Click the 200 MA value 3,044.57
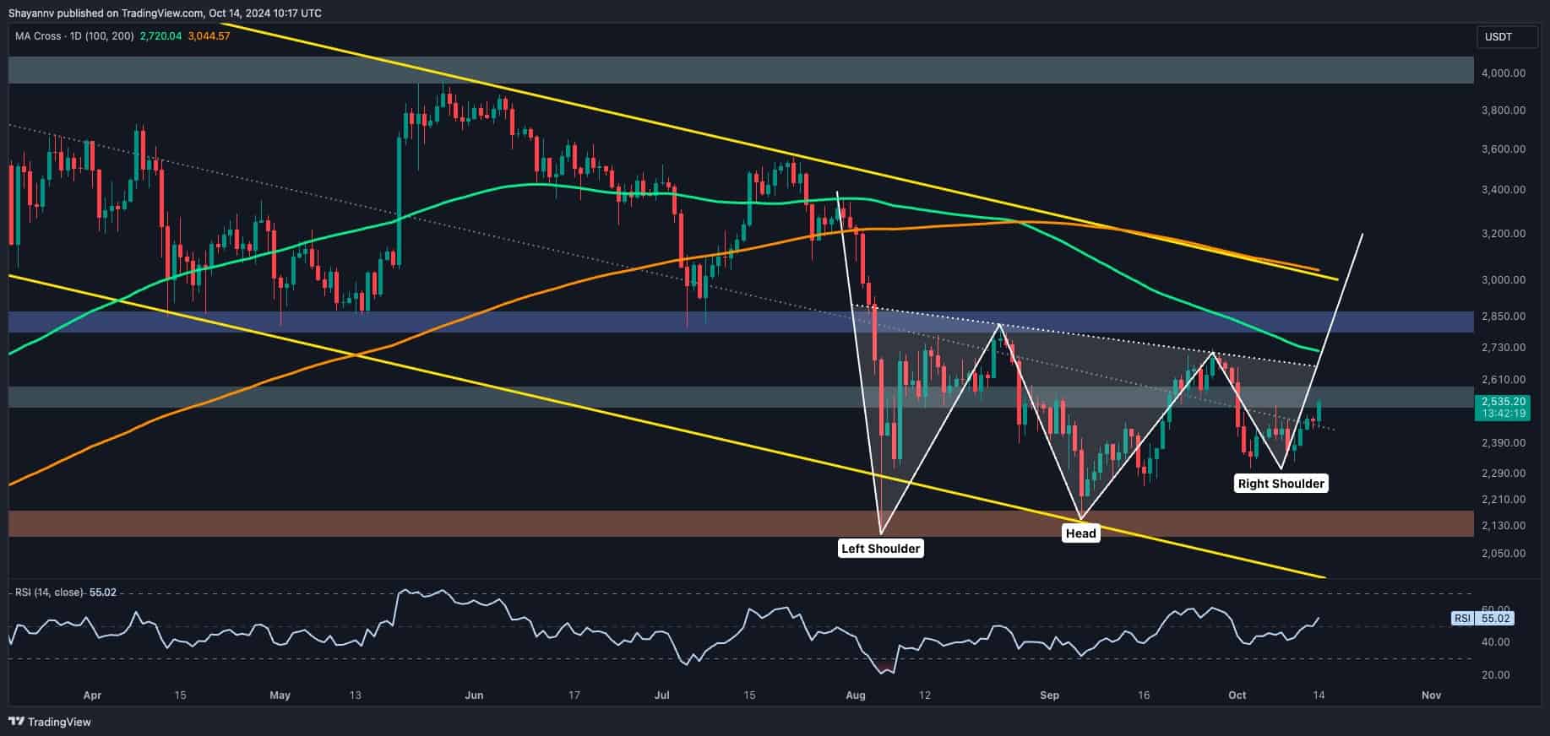The width and height of the screenshot is (1550, 736). click(x=209, y=36)
